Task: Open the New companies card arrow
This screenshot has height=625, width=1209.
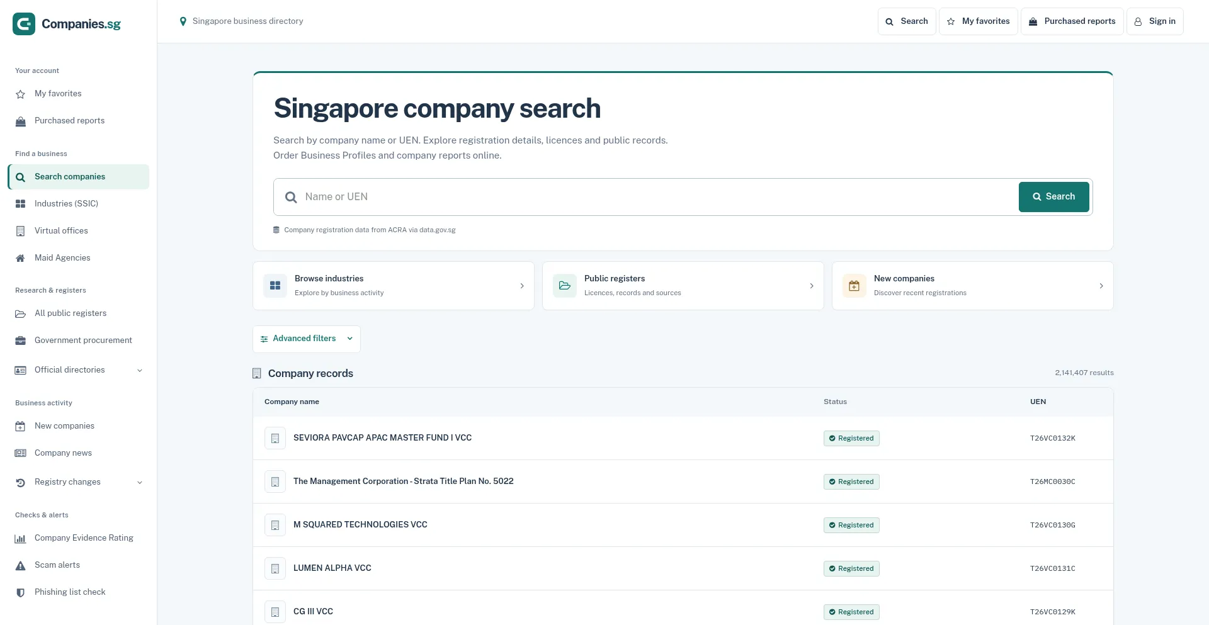Action: pos(1101,286)
